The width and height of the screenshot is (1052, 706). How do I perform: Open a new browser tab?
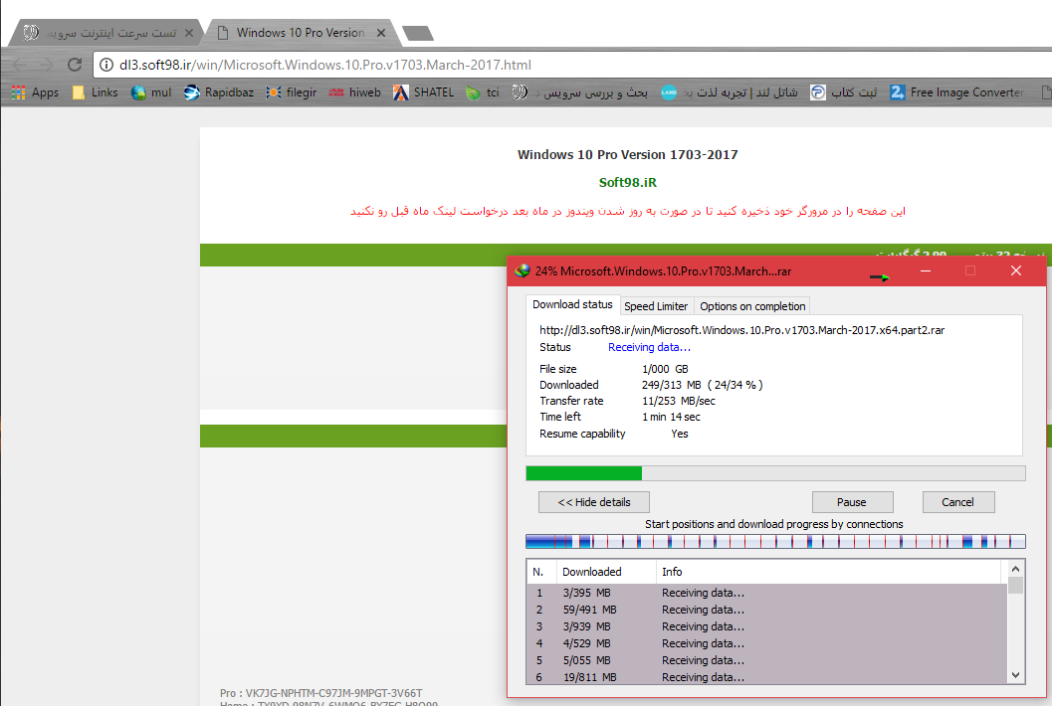pos(417,33)
